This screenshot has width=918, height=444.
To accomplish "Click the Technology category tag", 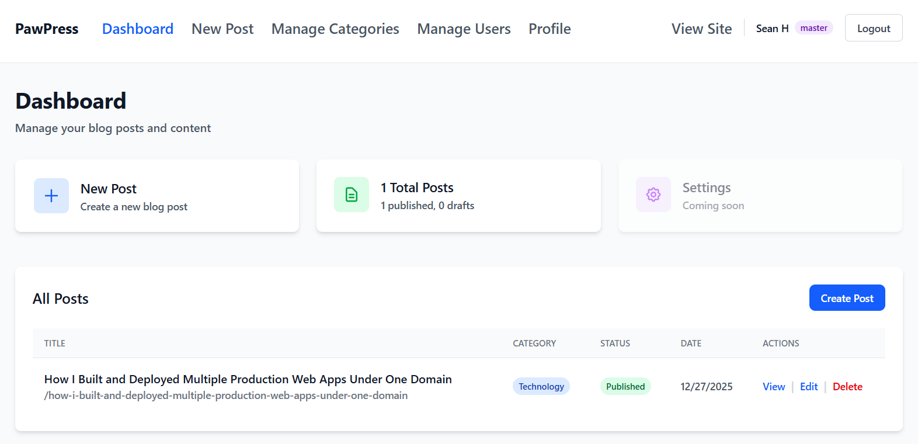I will click(x=541, y=387).
